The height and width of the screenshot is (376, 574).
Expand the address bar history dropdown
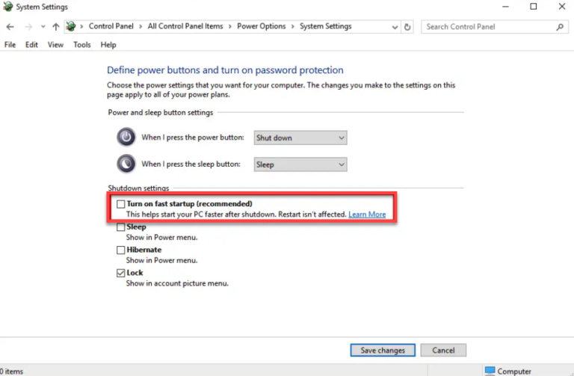point(395,27)
